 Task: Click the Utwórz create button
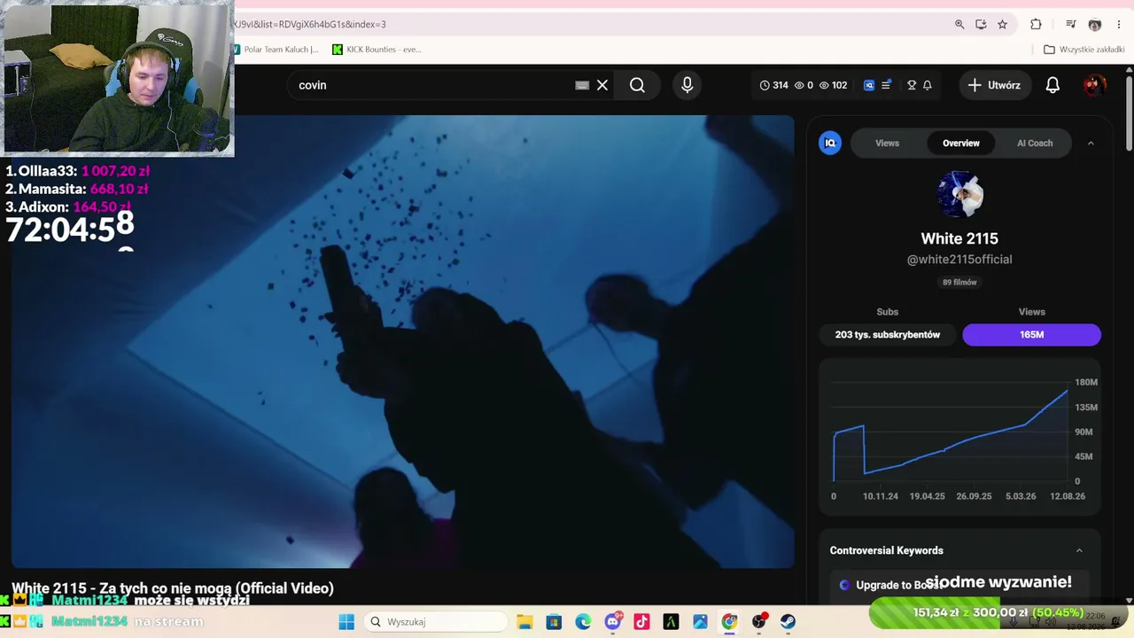pyautogui.click(x=994, y=85)
